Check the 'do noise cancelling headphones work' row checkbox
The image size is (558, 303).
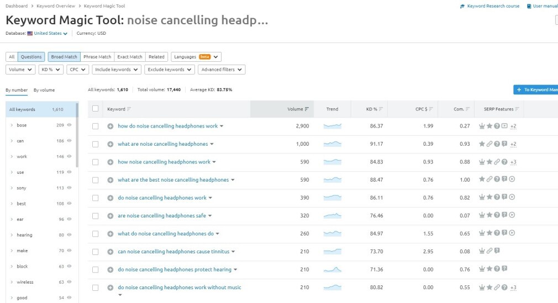(96, 198)
